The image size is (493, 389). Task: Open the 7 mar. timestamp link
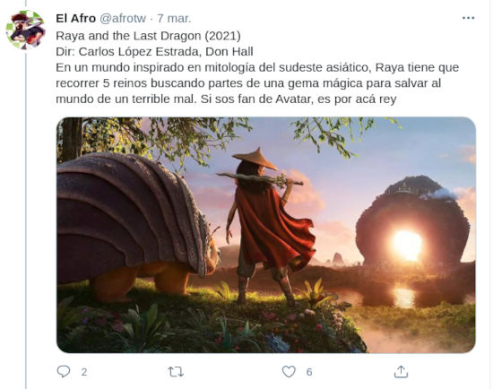(174, 18)
